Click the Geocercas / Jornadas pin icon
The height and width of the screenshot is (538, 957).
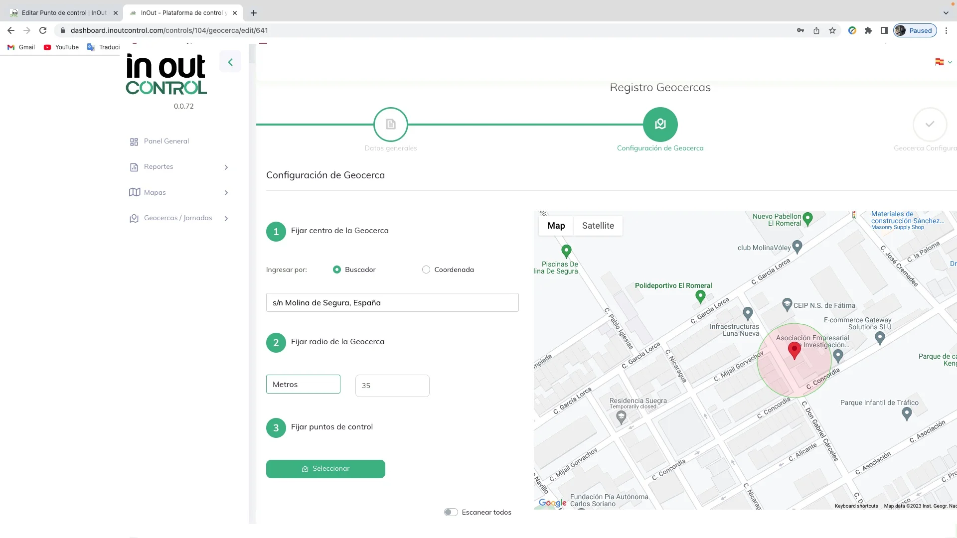[134, 219]
